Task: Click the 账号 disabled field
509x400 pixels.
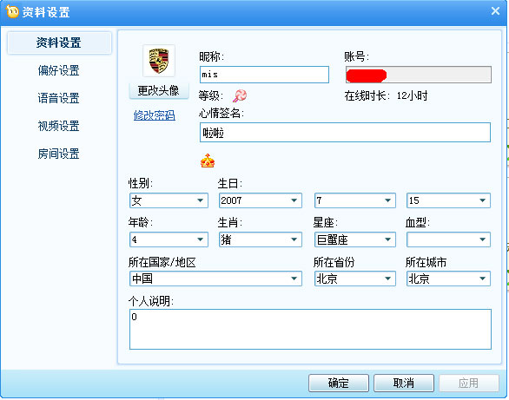Action: [x=419, y=75]
